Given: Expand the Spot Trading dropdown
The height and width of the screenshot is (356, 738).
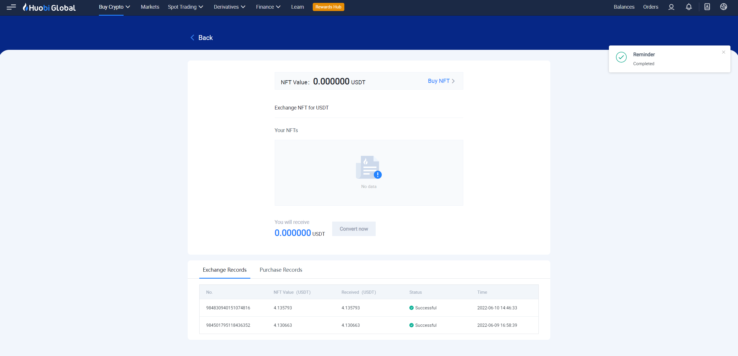Looking at the screenshot, I should tap(185, 7).
